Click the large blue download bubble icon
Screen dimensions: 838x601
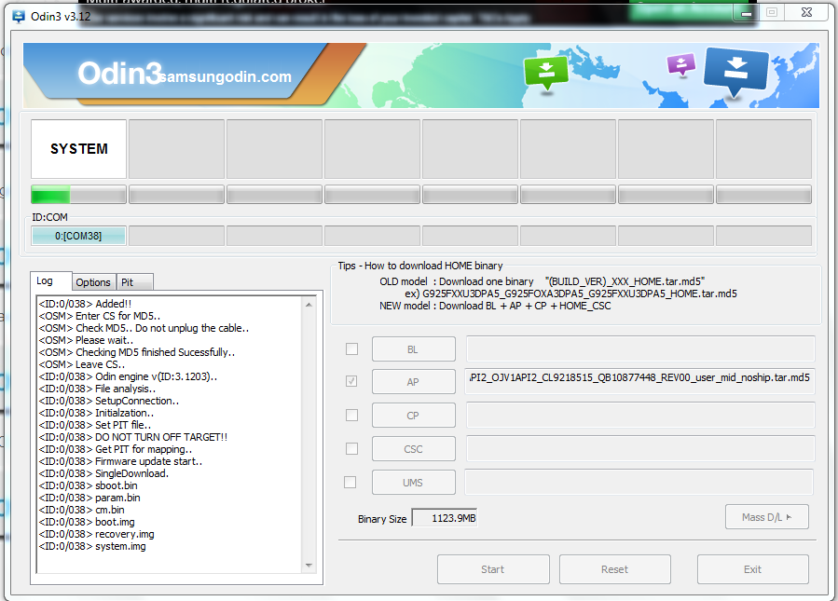click(736, 72)
